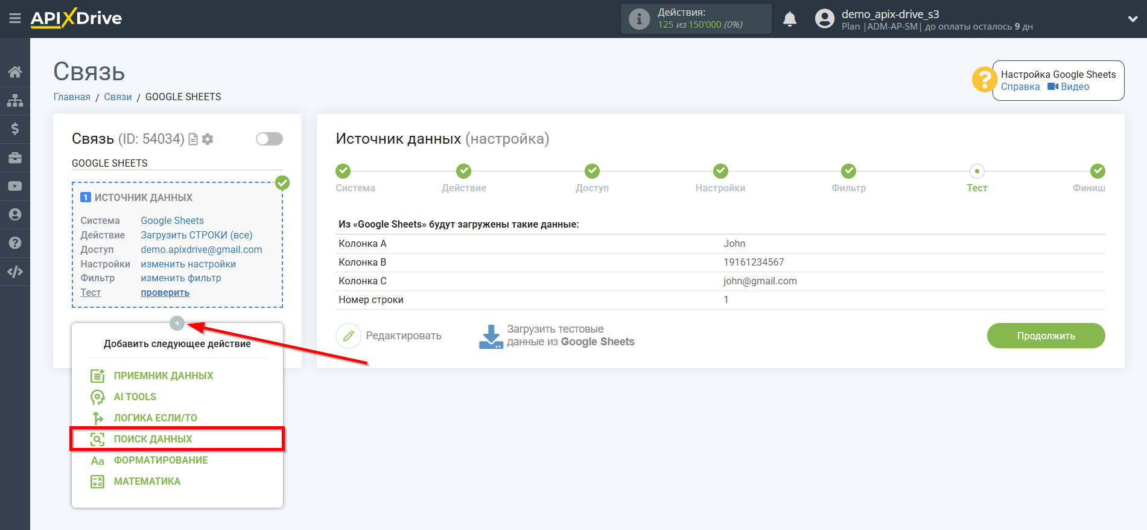Open the briefcase sidebar icon

(x=15, y=158)
